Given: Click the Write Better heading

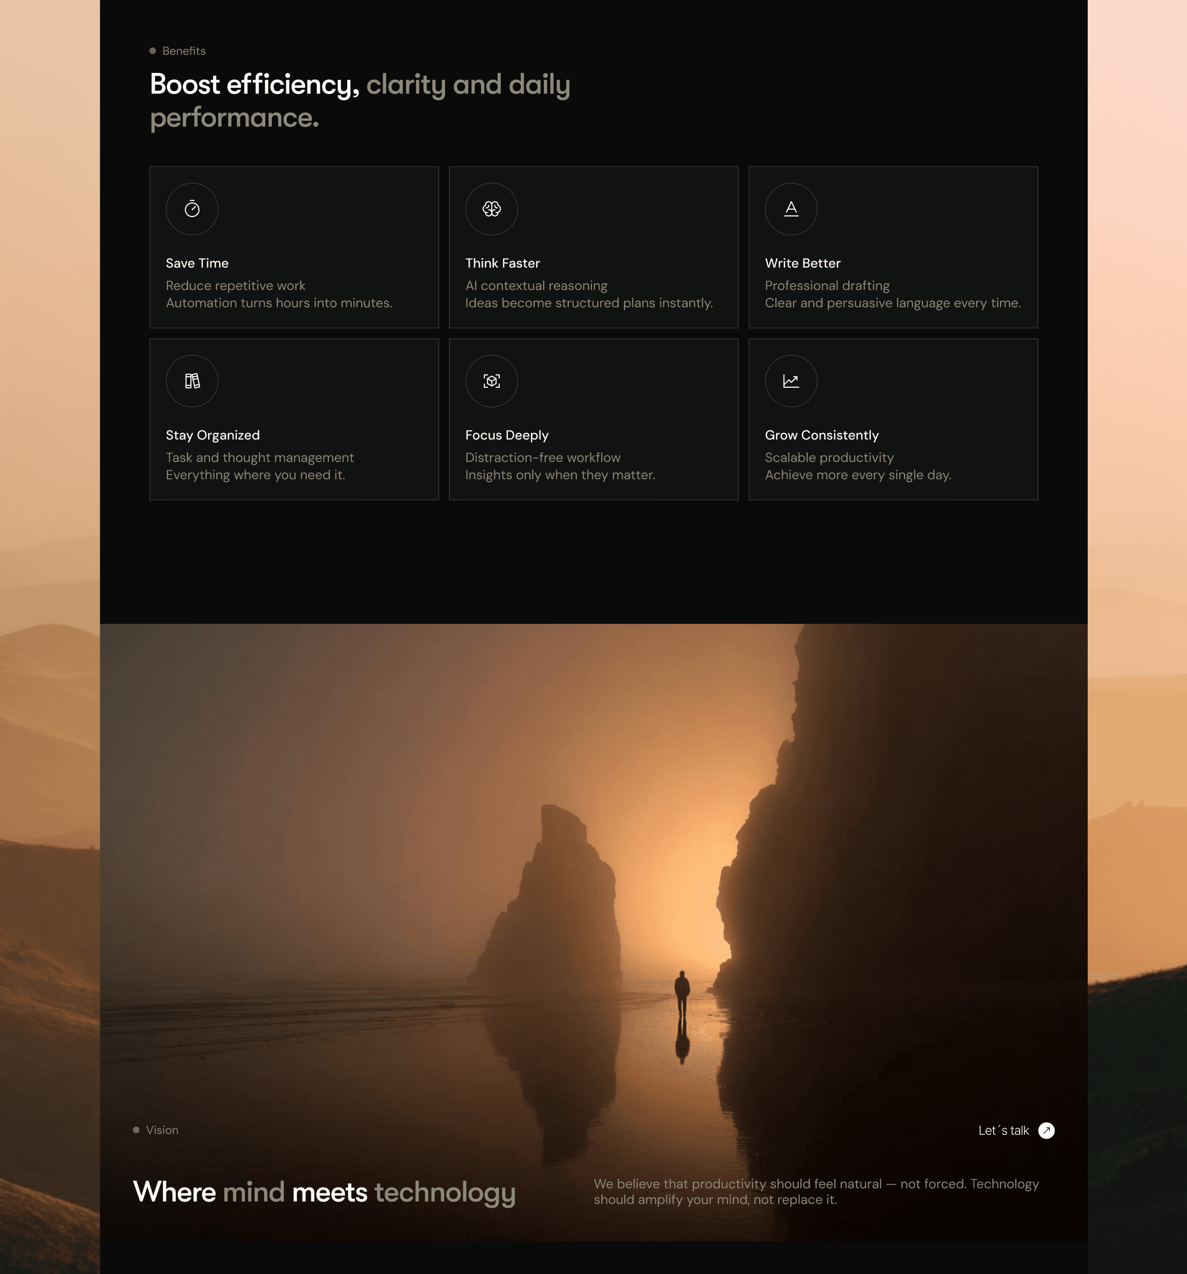Looking at the screenshot, I should tap(803, 263).
